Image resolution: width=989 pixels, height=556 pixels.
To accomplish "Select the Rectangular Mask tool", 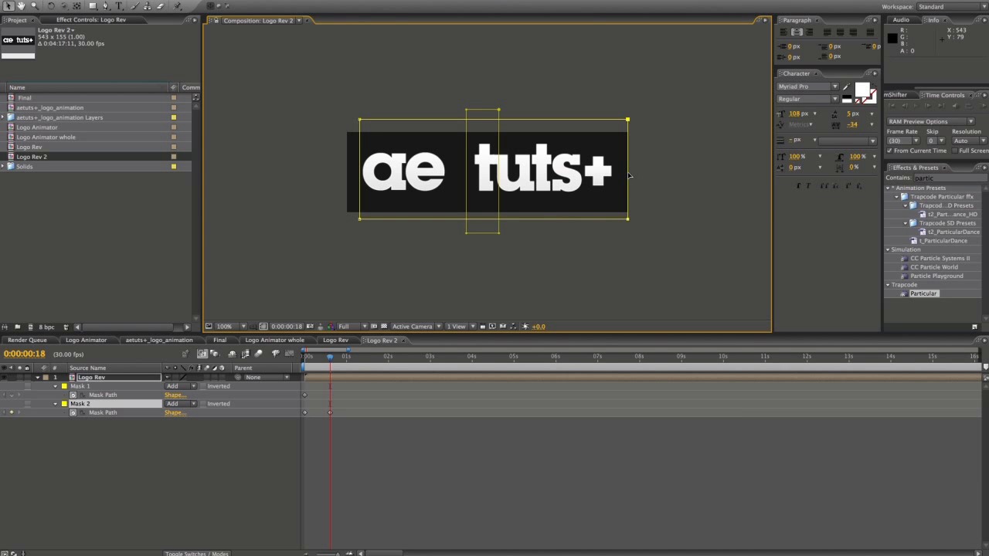I will [93, 6].
